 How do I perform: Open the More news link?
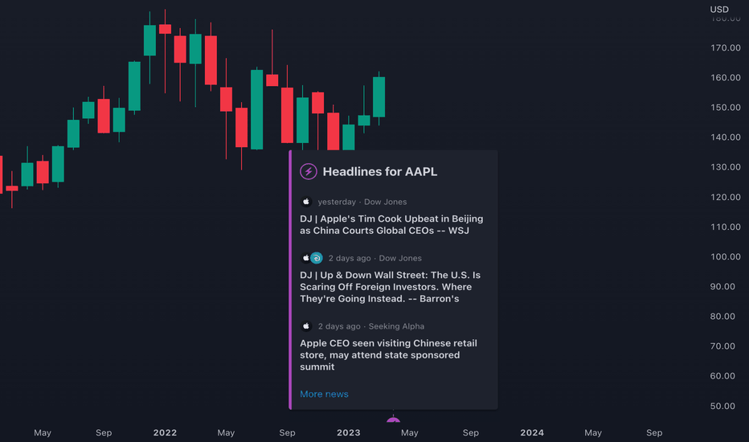(x=324, y=395)
